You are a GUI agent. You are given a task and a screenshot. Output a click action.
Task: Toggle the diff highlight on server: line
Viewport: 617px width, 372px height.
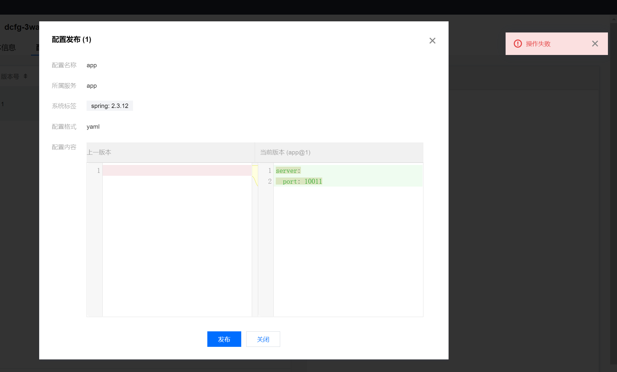(288, 170)
